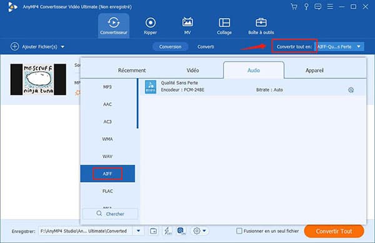Viewport: 375px width, 243px height.
Task: Toggle the GPU acceleration chip icon
Action: pos(181,231)
